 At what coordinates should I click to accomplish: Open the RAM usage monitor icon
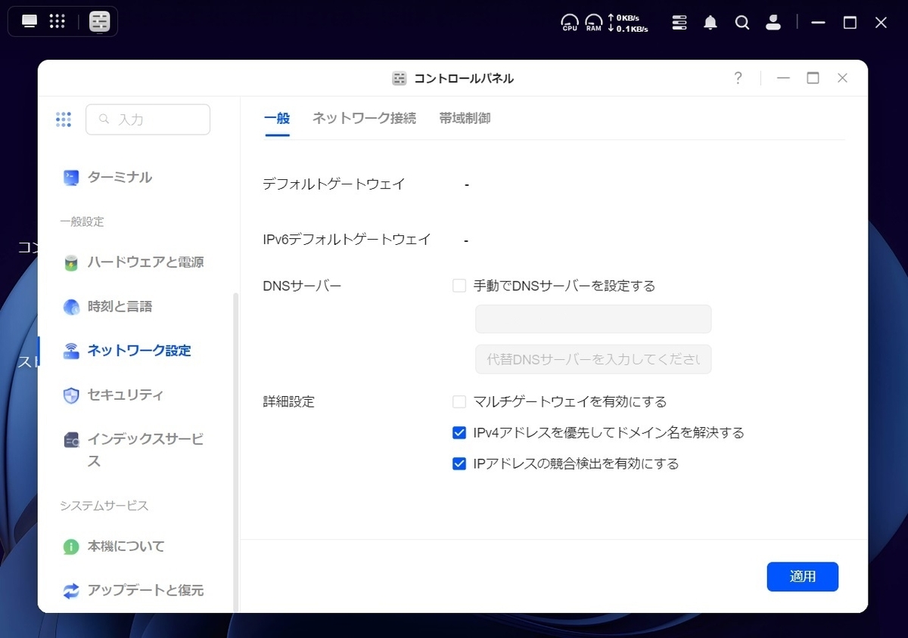point(594,23)
